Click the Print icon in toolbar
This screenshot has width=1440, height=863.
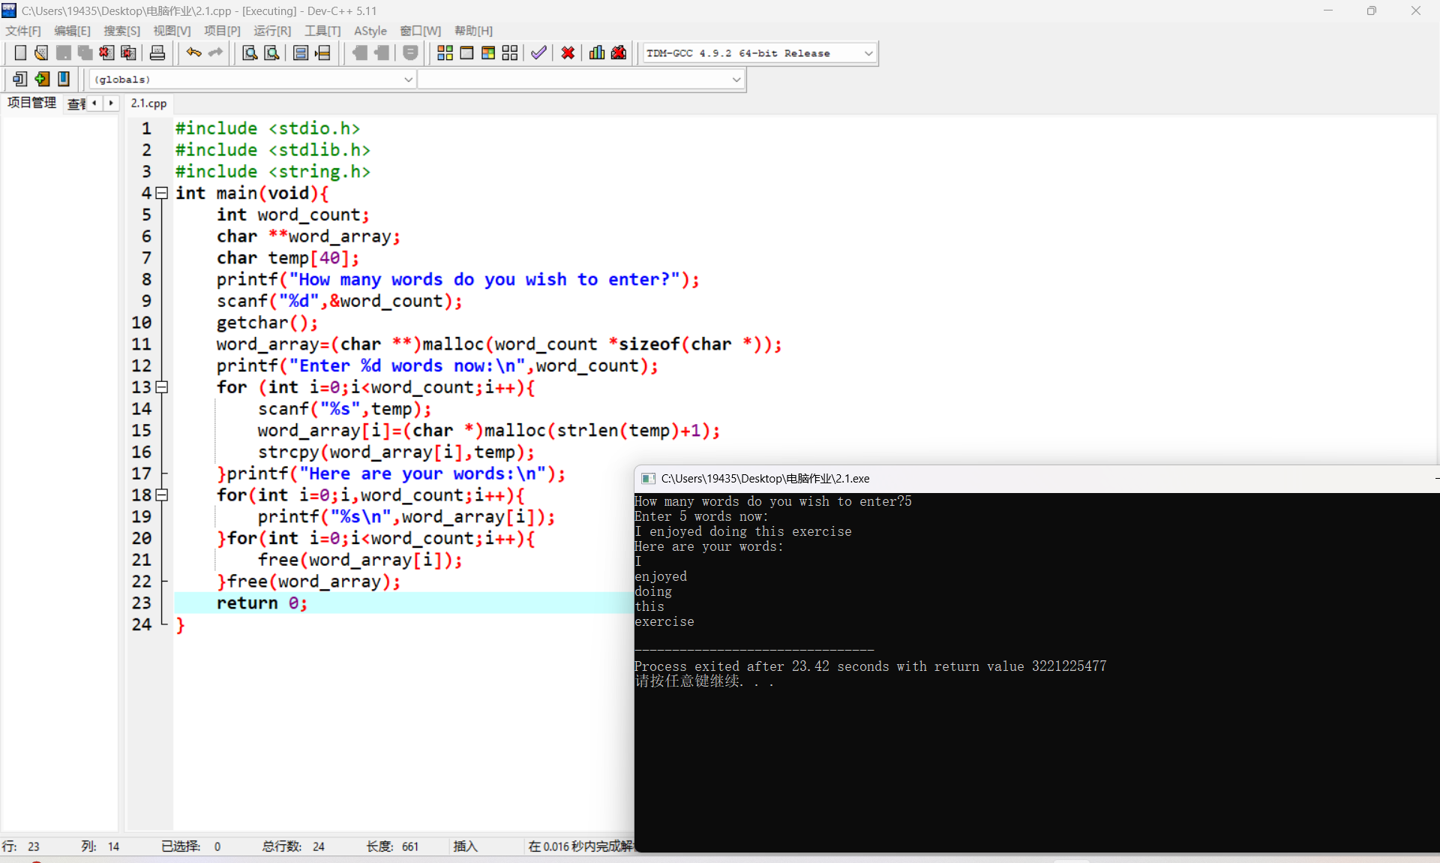tap(157, 53)
